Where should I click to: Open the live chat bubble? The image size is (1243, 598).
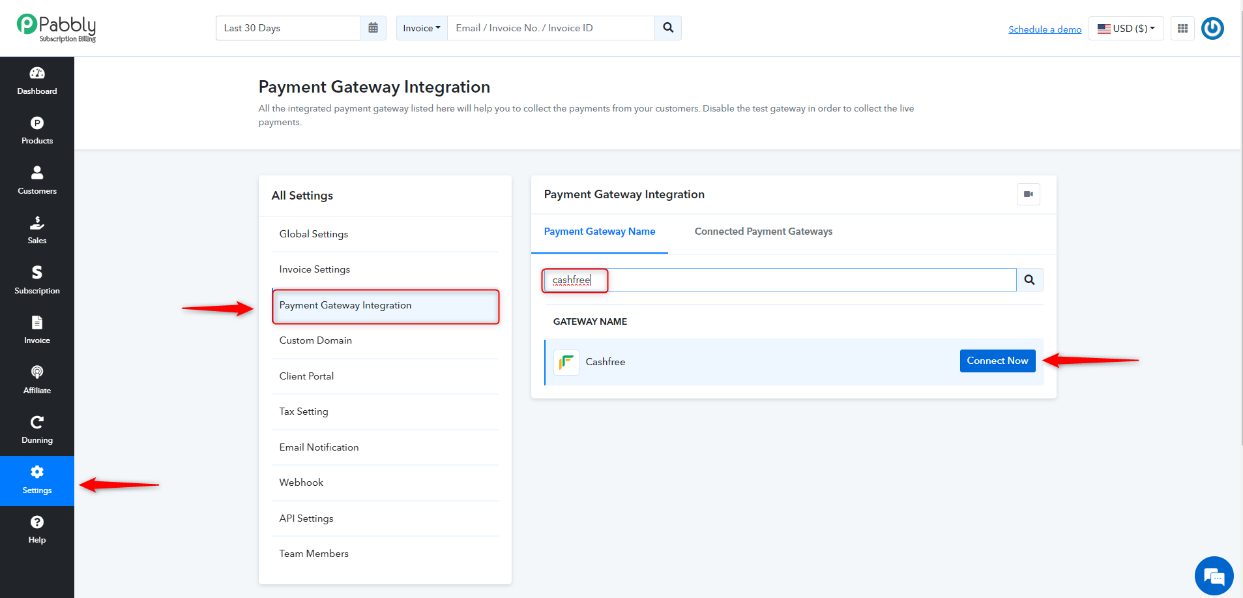(1214, 576)
